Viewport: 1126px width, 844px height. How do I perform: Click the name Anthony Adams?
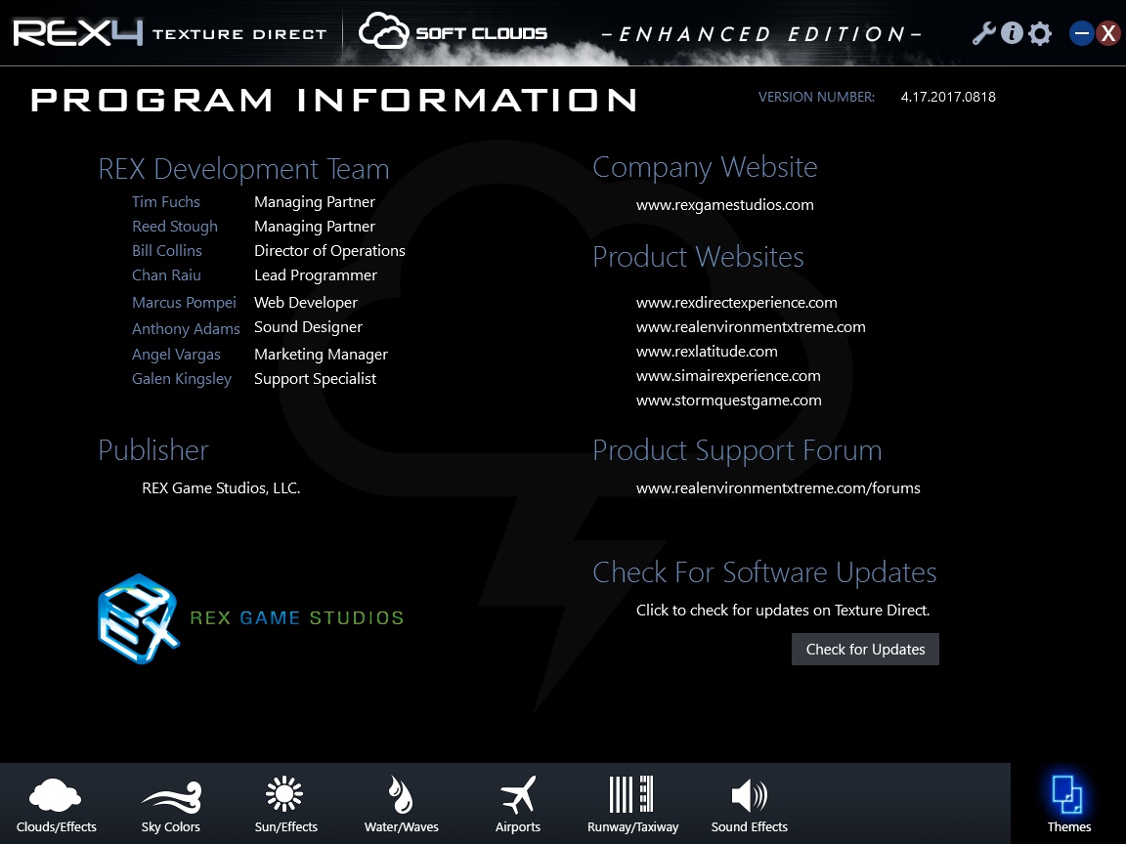point(186,328)
